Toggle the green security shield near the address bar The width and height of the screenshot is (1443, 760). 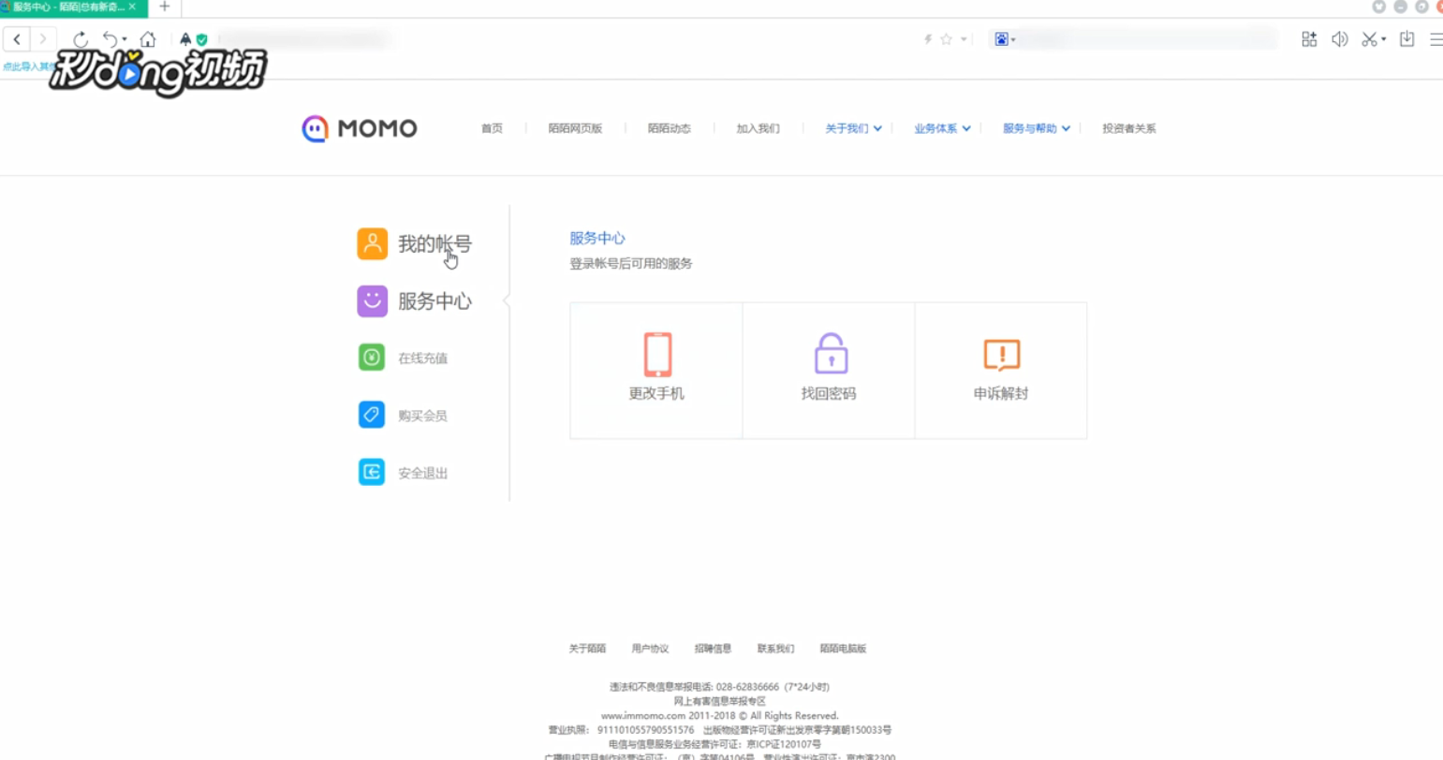[x=199, y=38]
